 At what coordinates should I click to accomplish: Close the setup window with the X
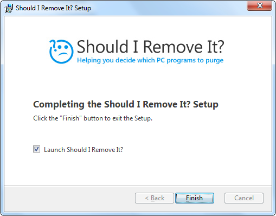click(x=260, y=5)
